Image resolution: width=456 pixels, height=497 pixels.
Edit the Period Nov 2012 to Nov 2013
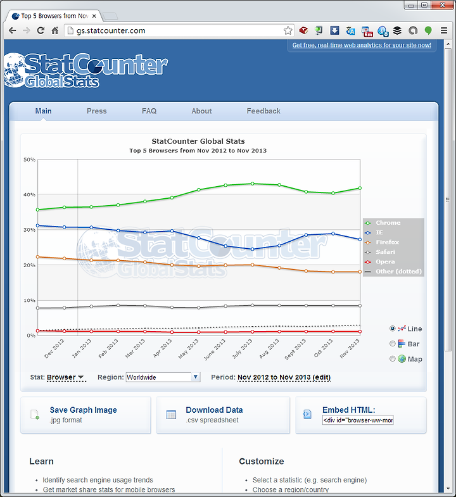284,377
